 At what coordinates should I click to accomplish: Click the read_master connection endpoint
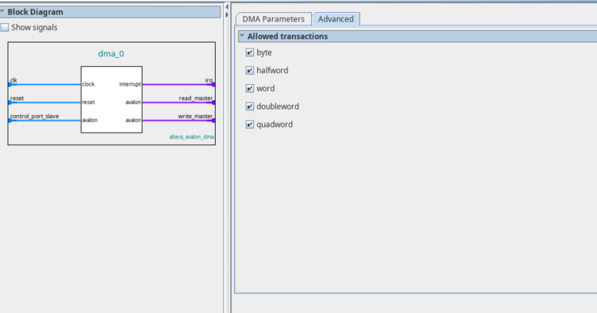[213, 102]
